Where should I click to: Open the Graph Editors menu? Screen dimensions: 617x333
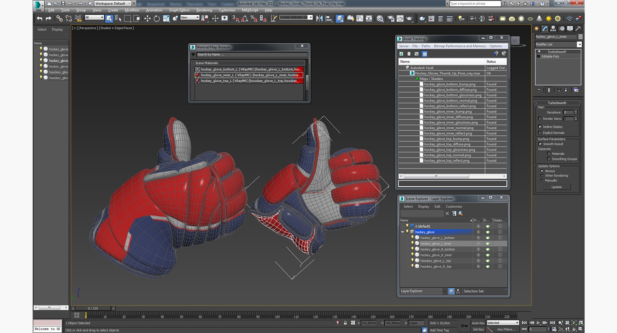click(x=179, y=10)
